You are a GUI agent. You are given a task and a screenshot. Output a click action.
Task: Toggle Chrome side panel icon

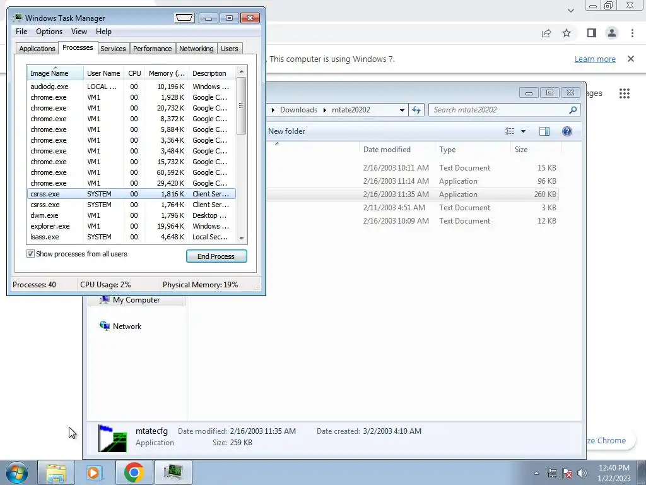pyautogui.click(x=592, y=33)
